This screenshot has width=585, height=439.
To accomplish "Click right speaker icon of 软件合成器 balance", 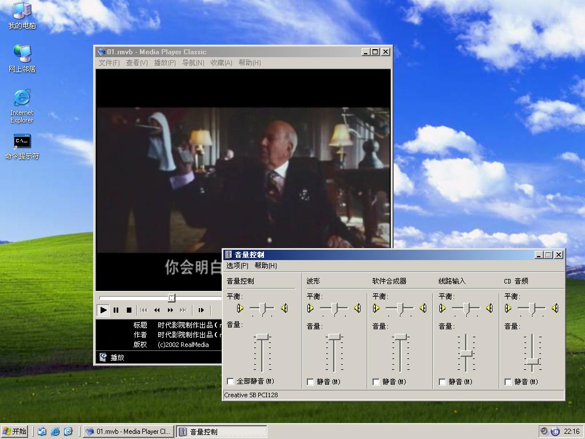I will point(423,308).
